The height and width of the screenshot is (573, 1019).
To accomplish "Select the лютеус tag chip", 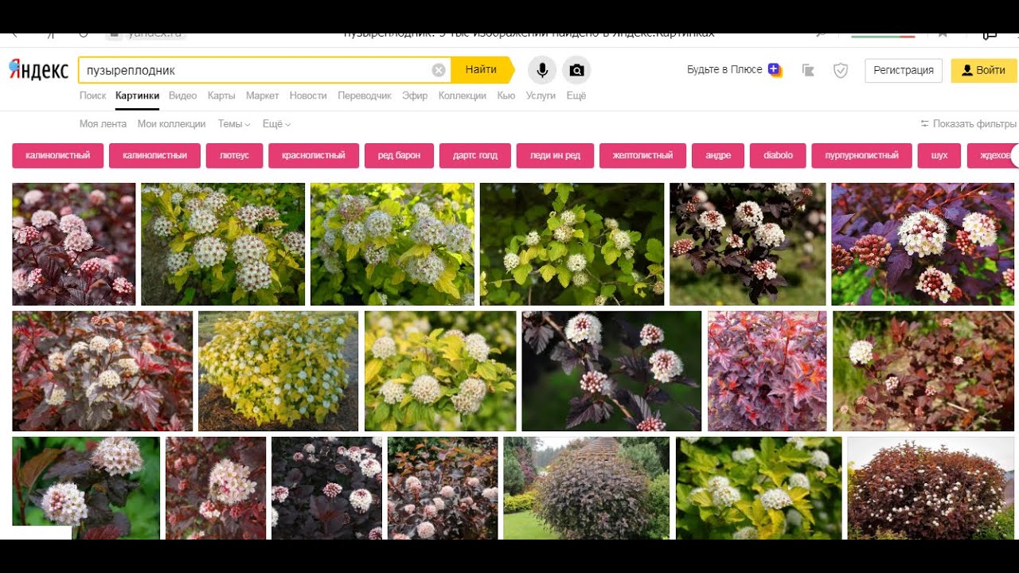I will [x=234, y=155].
